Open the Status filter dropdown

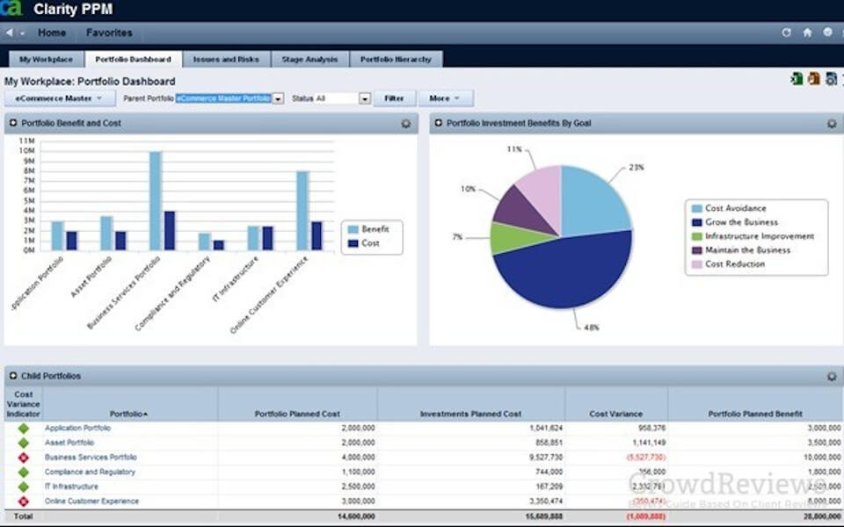pyautogui.click(x=366, y=97)
